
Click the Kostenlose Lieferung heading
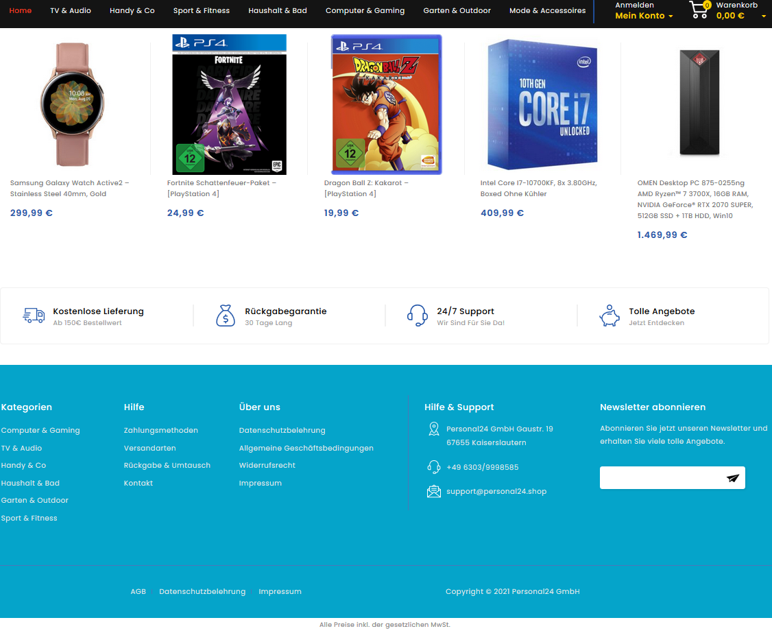point(99,311)
